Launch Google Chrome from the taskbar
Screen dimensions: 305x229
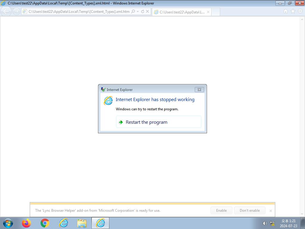(x=45, y=223)
